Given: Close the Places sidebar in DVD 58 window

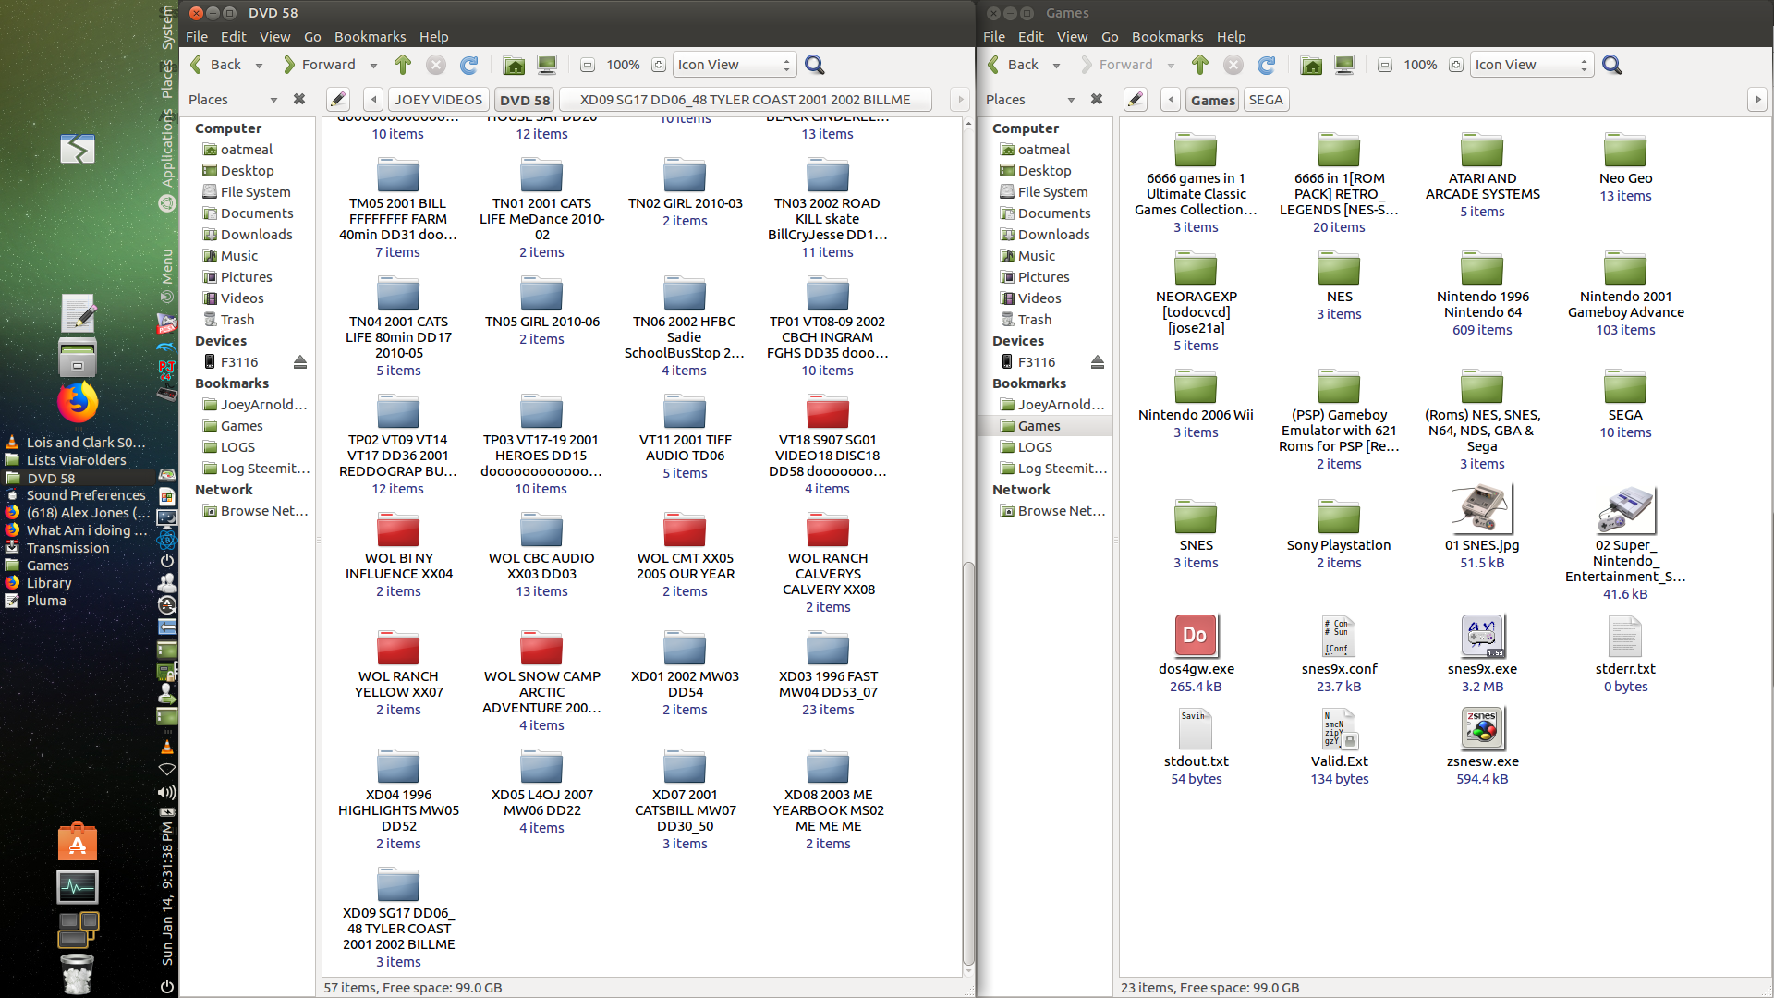Looking at the screenshot, I should (299, 99).
